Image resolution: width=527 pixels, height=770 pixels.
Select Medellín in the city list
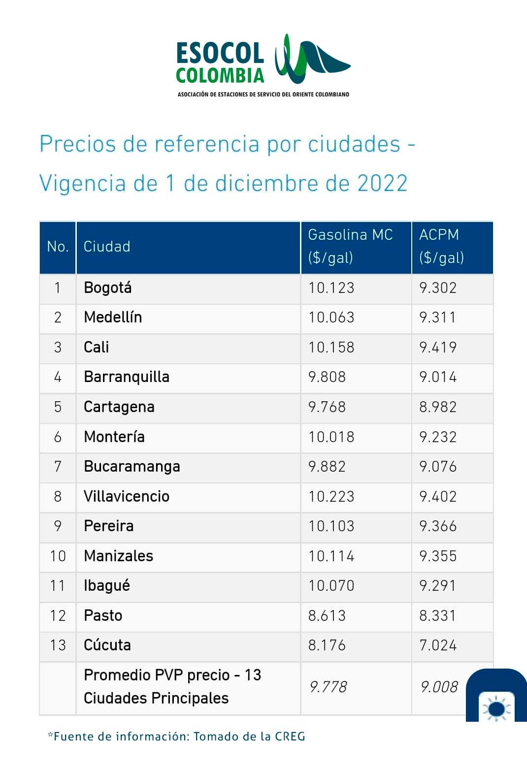coord(113,317)
